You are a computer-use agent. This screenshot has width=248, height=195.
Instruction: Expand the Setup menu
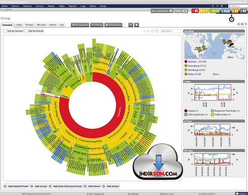tap(103, 6)
